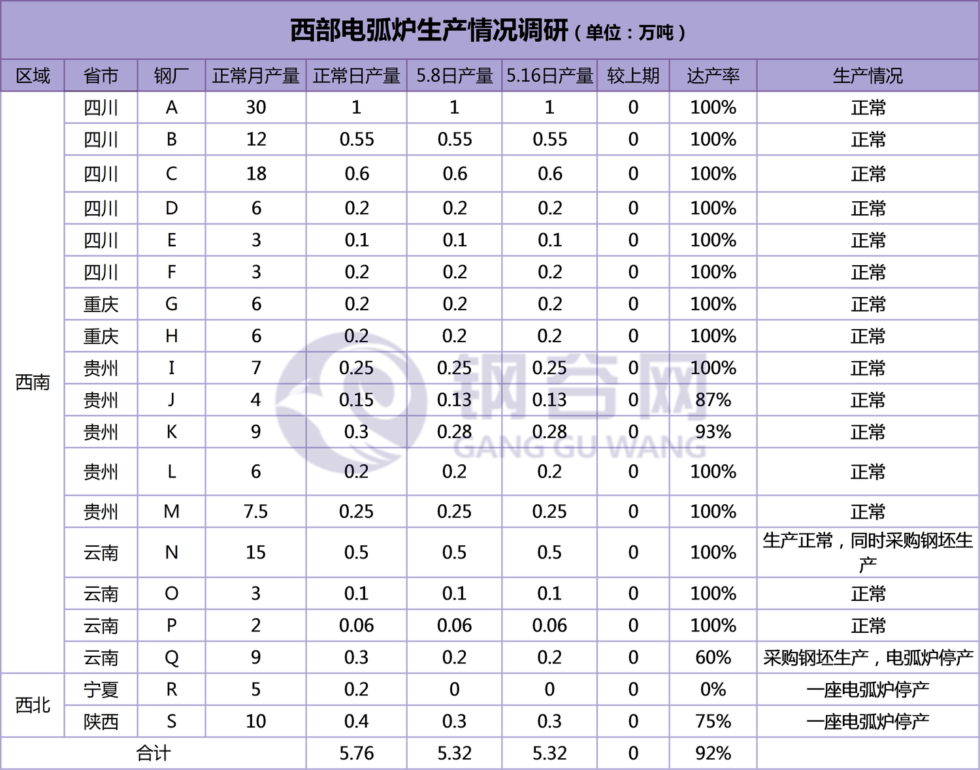This screenshot has width=980, height=770.
Task: Select the 区域 column header
Action: pyautogui.click(x=33, y=76)
